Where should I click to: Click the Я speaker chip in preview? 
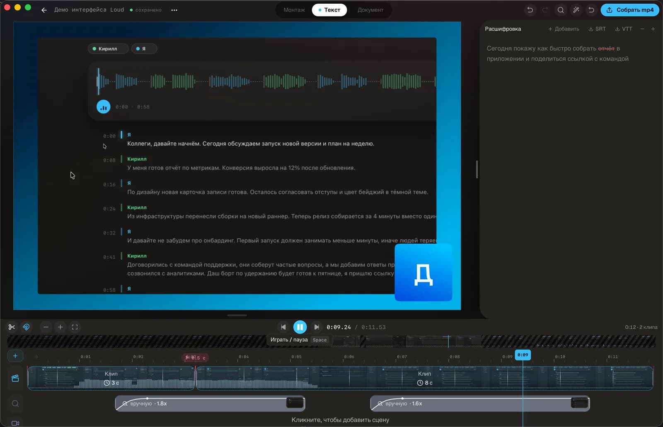pyautogui.click(x=144, y=49)
